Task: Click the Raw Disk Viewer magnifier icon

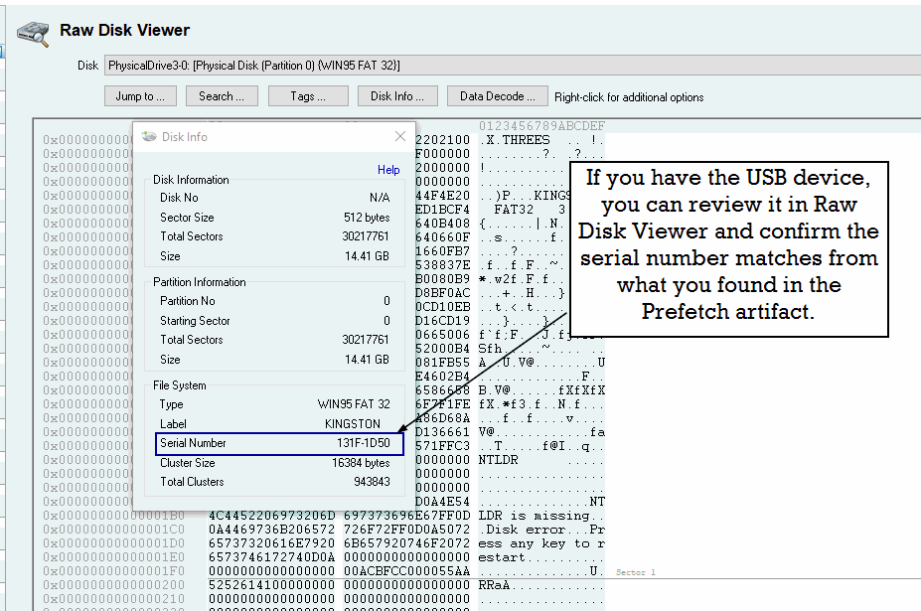Action: [x=34, y=33]
